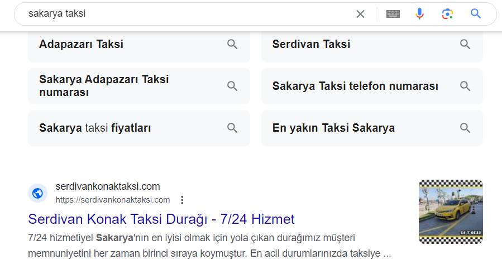Choose Sakarya Adapazarı Taksi numarası suggestion

tap(139, 86)
